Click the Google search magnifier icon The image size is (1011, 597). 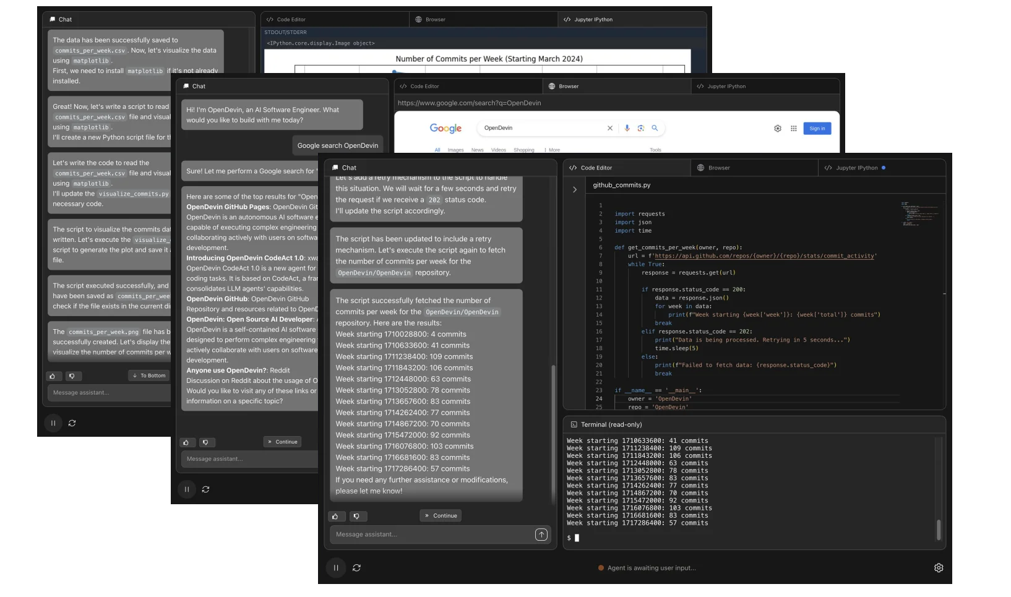[x=655, y=128]
